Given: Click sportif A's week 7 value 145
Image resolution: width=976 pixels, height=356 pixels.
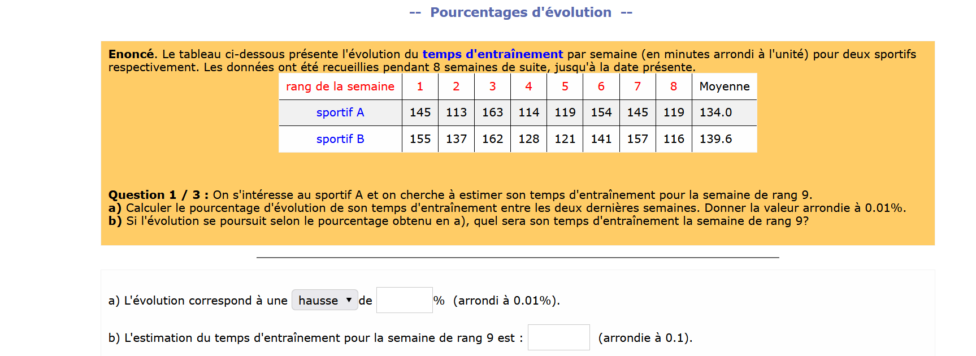Looking at the screenshot, I should pyautogui.click(x=637, y=112).
